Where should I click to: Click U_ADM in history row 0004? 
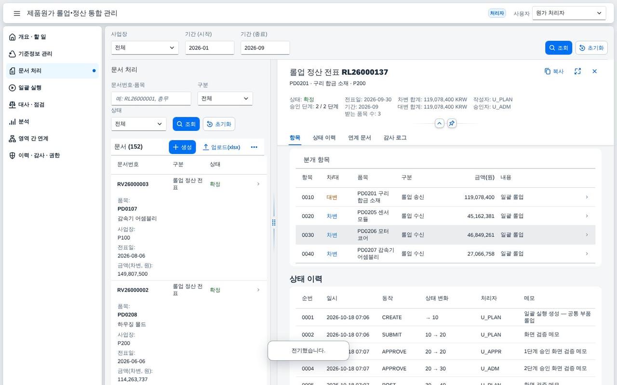(490, 369)
